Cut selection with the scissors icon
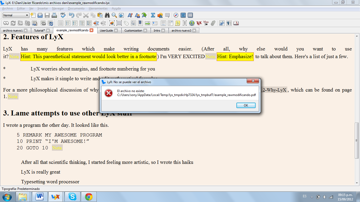 click(86, 15)
